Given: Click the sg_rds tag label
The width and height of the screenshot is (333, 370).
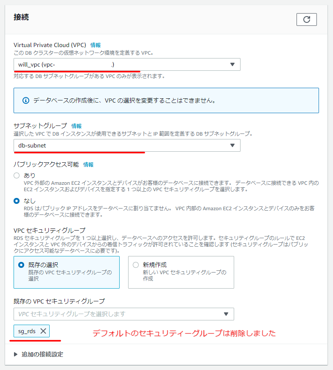Looking at the screenshot, I should point(27,331).
